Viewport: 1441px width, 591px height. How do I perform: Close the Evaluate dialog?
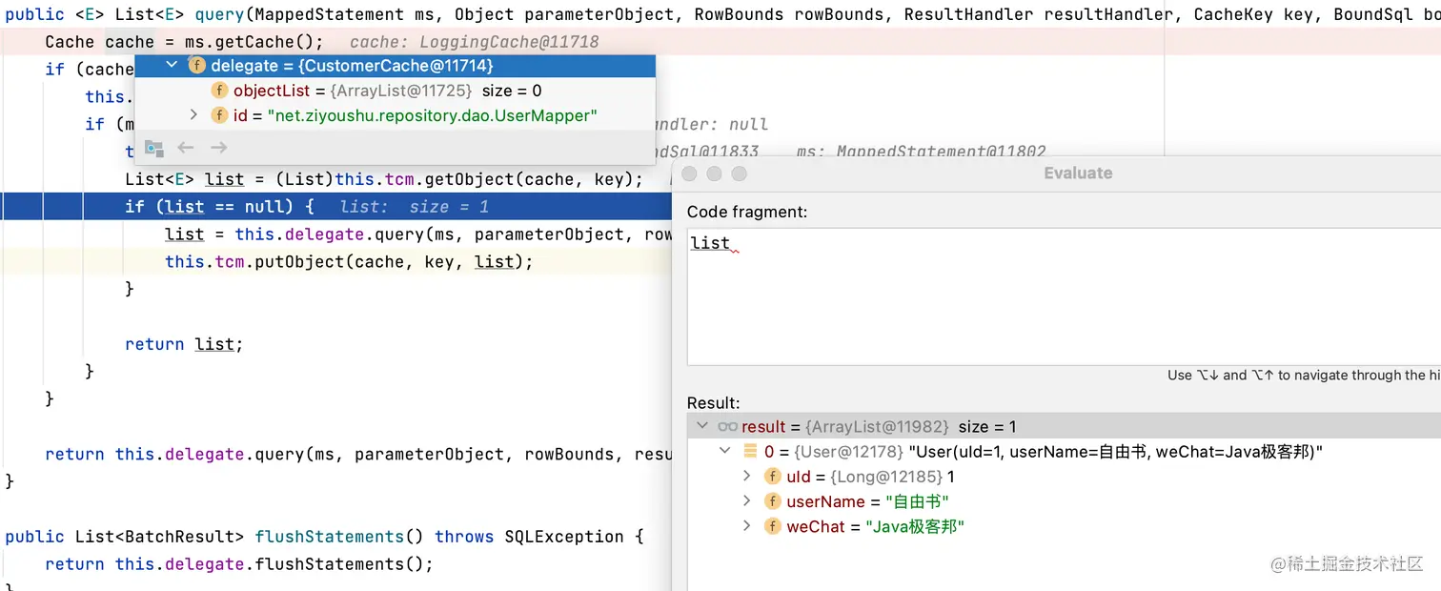[689, 173]
